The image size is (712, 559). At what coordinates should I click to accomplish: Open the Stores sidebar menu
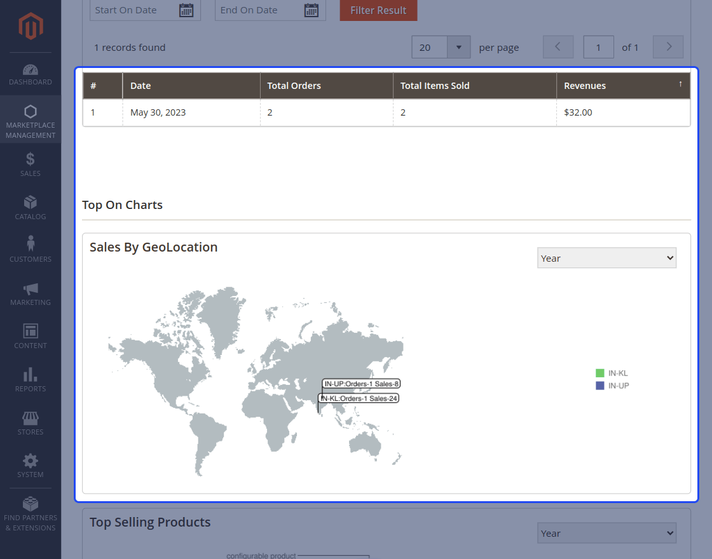(x=31, y=422)
